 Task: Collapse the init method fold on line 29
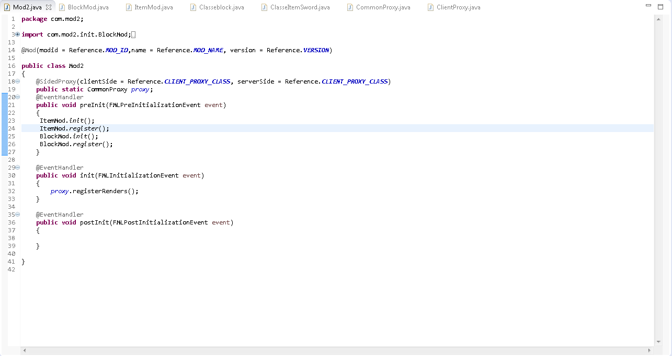pyautogui.click(x=18, y=168)
